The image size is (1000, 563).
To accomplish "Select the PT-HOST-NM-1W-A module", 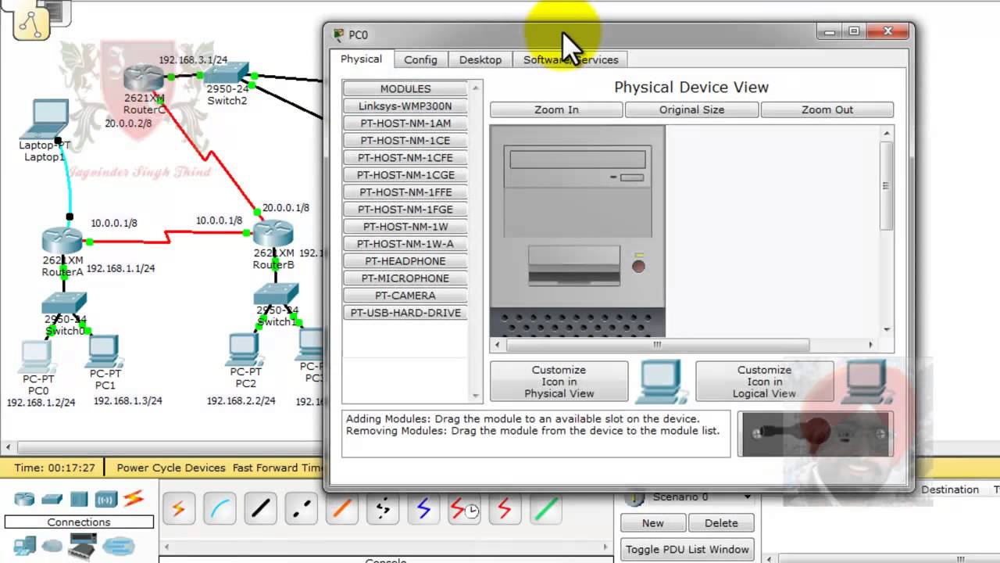I will (x=405, y=243).
